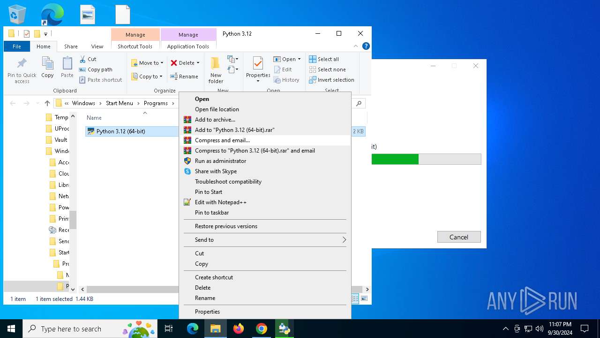Screen dimensions: 600x338
Task: Switch to the Share tab
Action: pyautogui.click(x=71, y=46)
